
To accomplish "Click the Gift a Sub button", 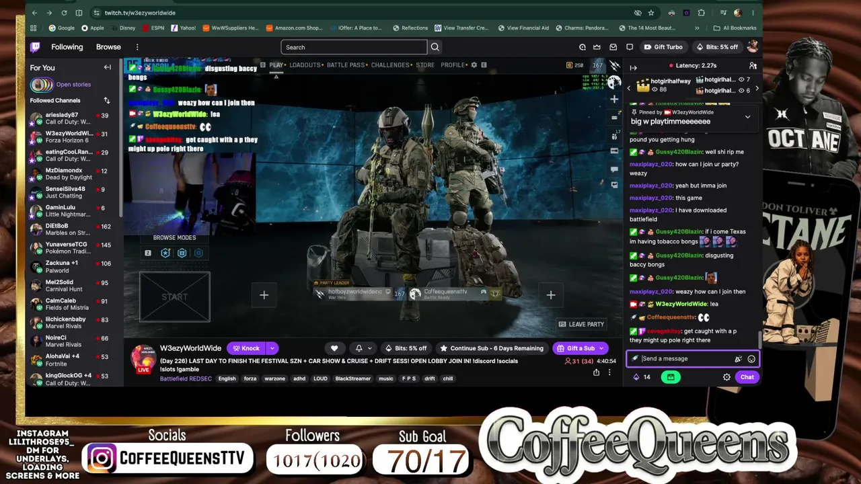I will tap(575, 348).
